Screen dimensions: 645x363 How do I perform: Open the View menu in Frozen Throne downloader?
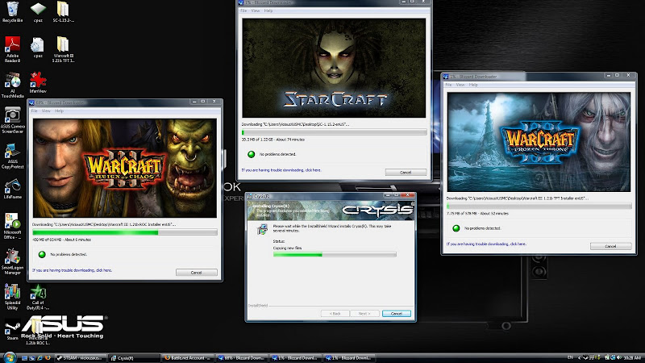click(460, 85)
